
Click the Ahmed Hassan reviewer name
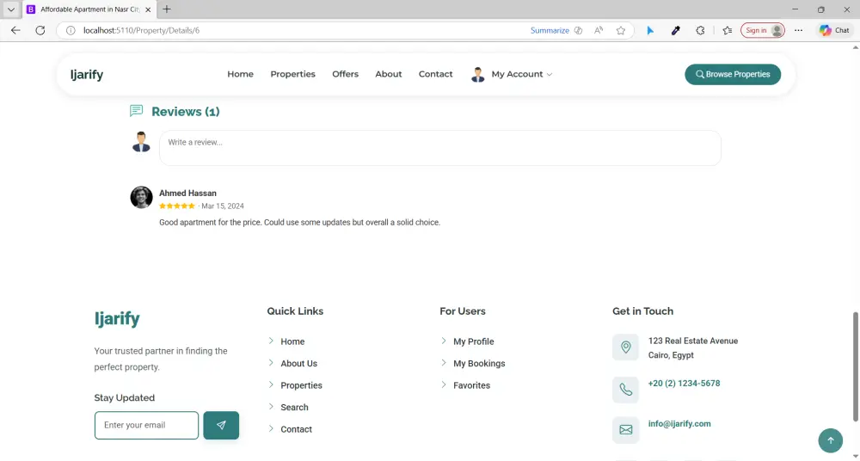[187, 194]
